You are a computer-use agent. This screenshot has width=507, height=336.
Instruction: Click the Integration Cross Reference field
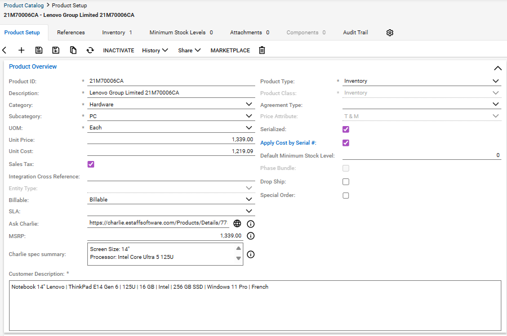171,176
